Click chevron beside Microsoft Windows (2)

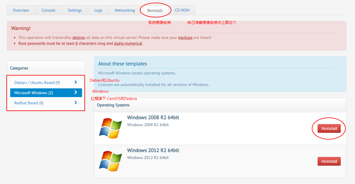point(76,92)
